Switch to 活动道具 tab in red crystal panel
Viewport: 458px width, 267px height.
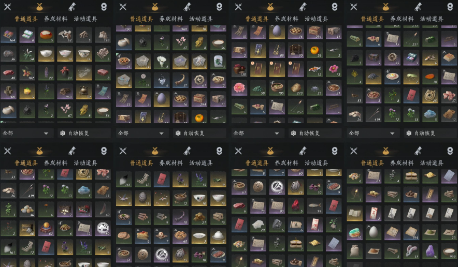316,163
